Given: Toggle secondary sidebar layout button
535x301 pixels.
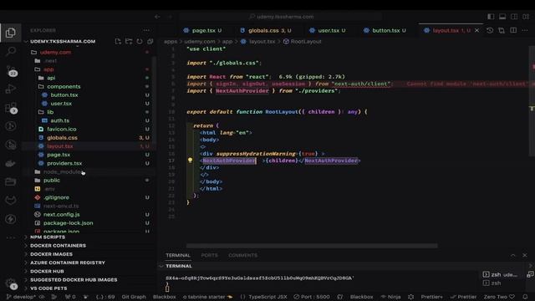Looking at the screenshot, I should (514, 17).
